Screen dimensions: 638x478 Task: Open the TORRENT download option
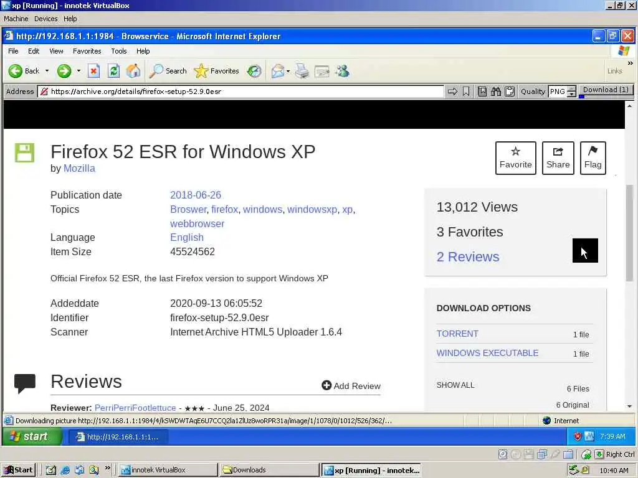[x=457, y=334]
